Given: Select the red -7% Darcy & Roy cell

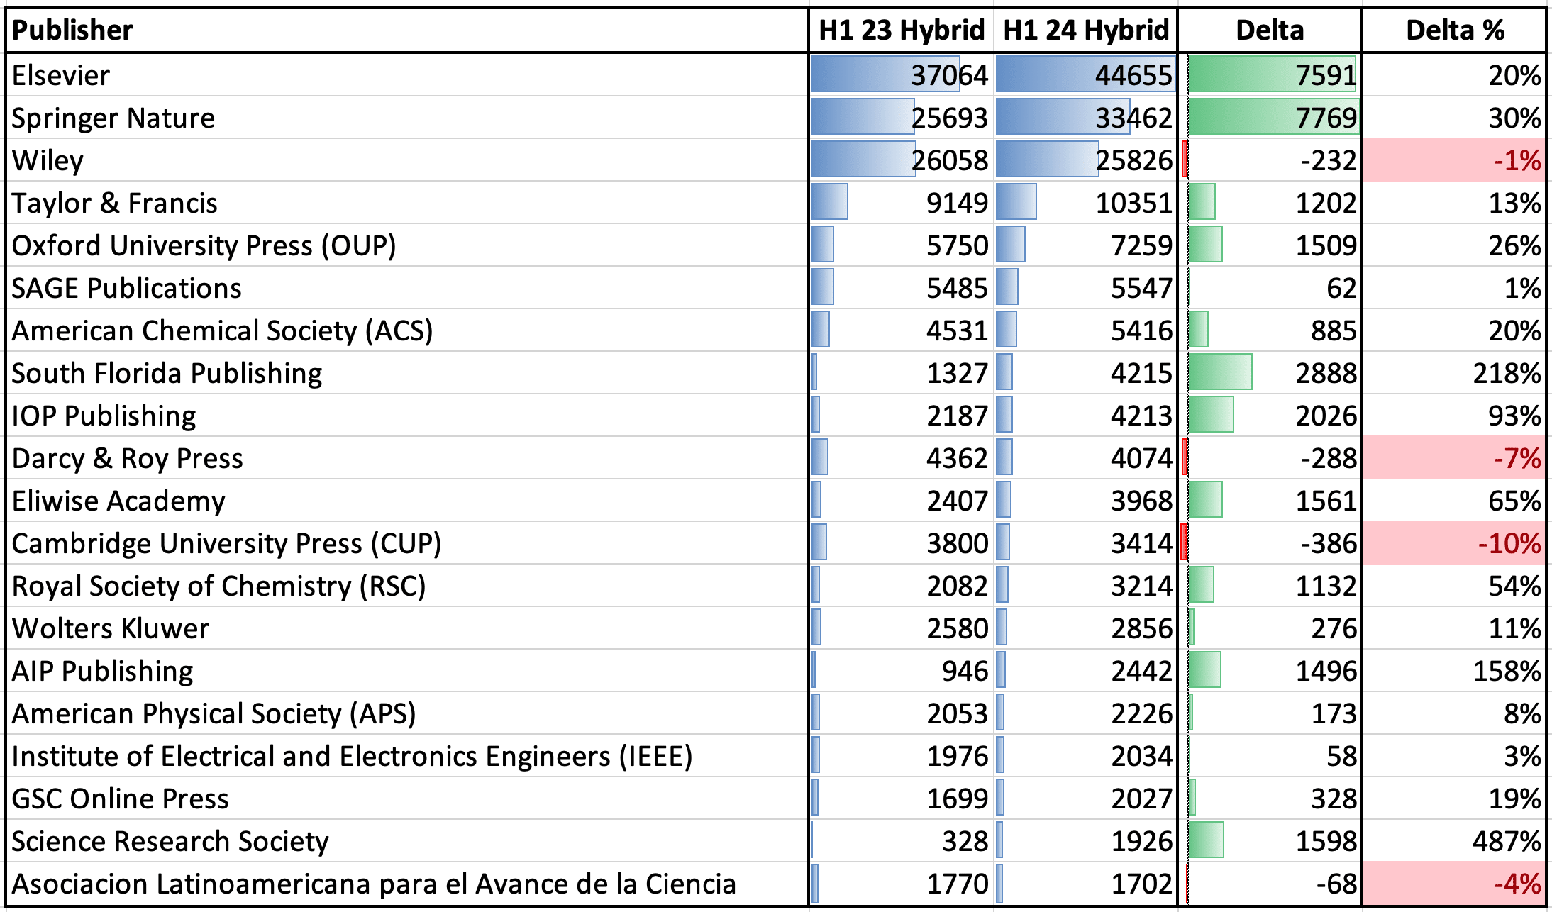Looking at the screenshot, I should (1454, 457).
